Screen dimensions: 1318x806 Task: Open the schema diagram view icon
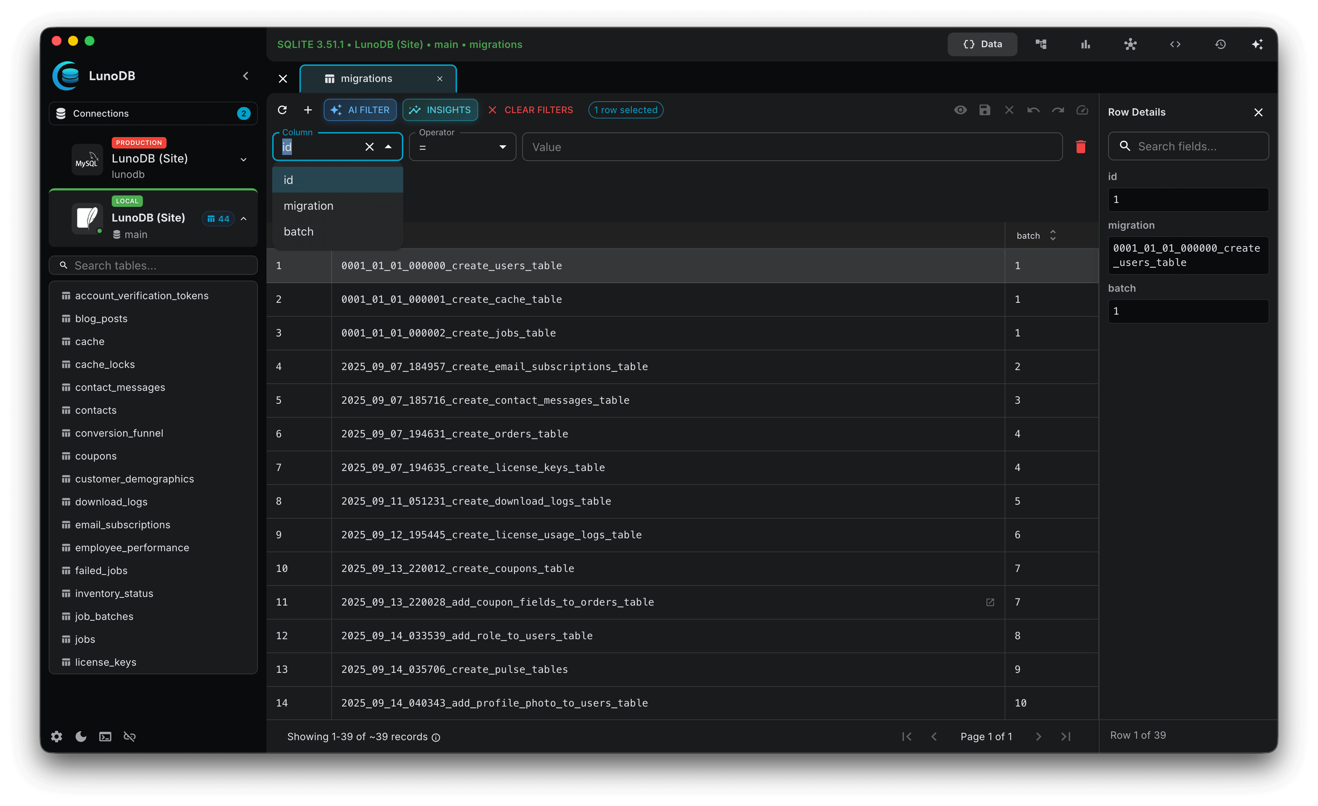(x=1041, y=44)
